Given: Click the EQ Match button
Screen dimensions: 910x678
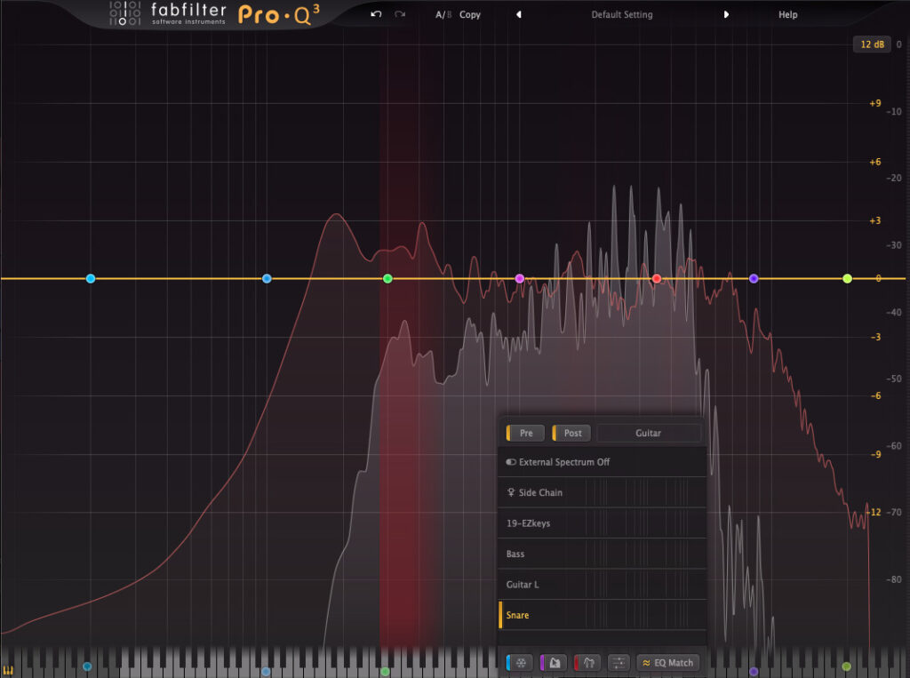Looking at the screenshot, I should pos(667,663).
